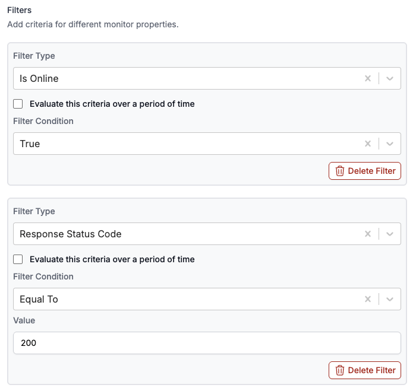The image size is (416, 391).
Task: Click the Value field containing 200
Action: point(207,343)
